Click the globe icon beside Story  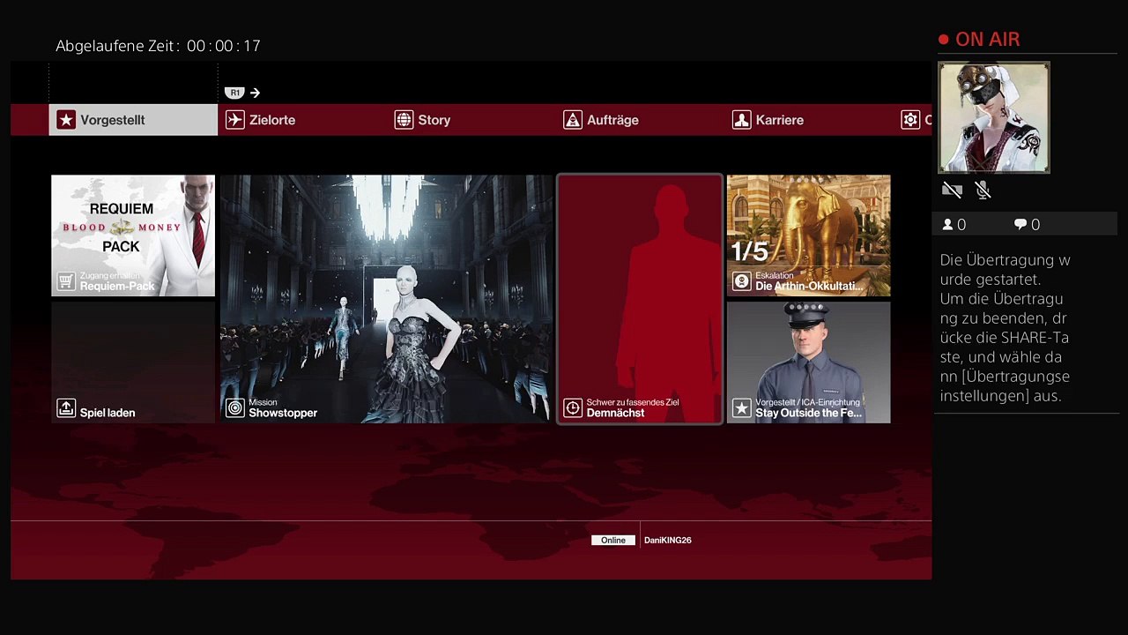(404, 120)
